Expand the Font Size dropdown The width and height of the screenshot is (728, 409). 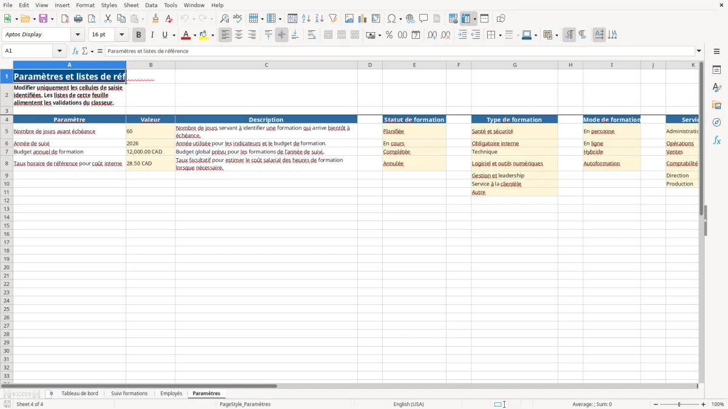coord(121,35)
